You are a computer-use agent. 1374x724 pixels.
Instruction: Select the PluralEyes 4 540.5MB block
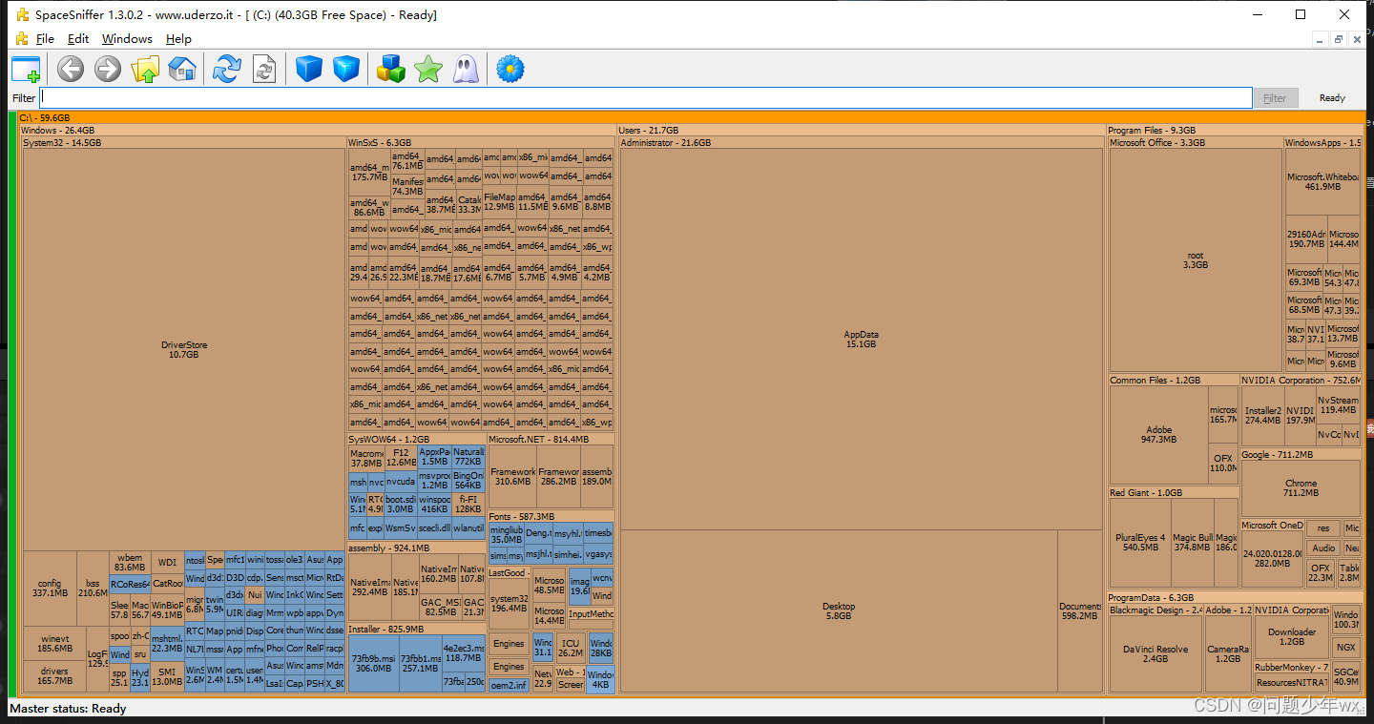(1140, 542)
